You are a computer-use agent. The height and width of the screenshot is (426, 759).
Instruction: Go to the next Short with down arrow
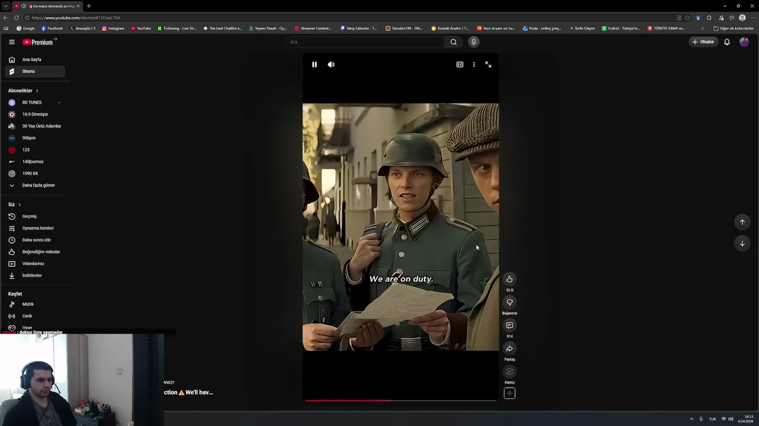pos(742,243)
